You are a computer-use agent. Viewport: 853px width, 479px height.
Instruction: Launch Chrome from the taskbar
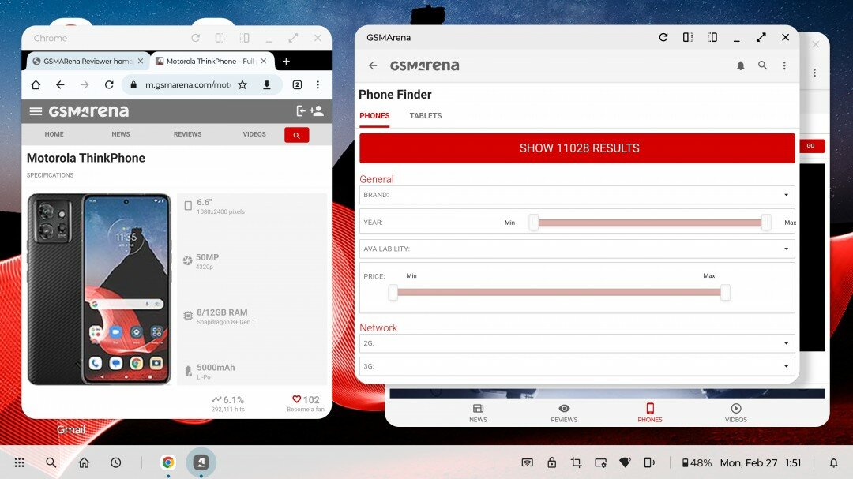click(x=168, y=462)
